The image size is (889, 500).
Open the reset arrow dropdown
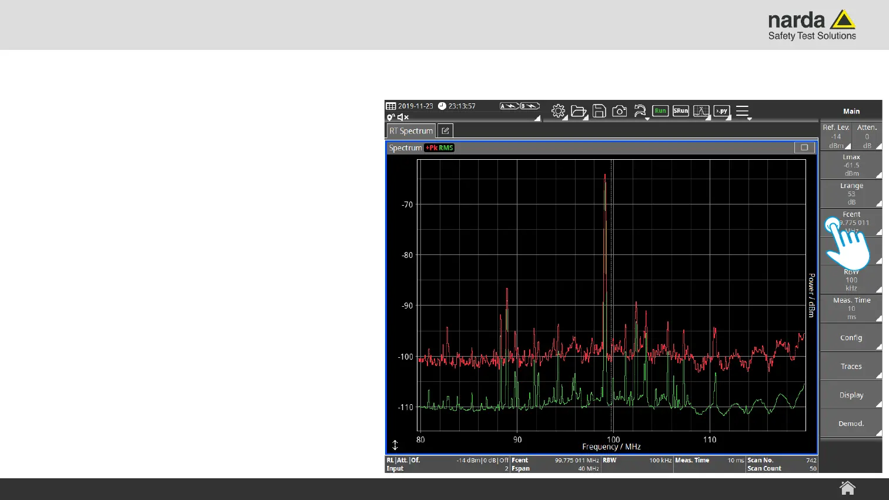640,111
